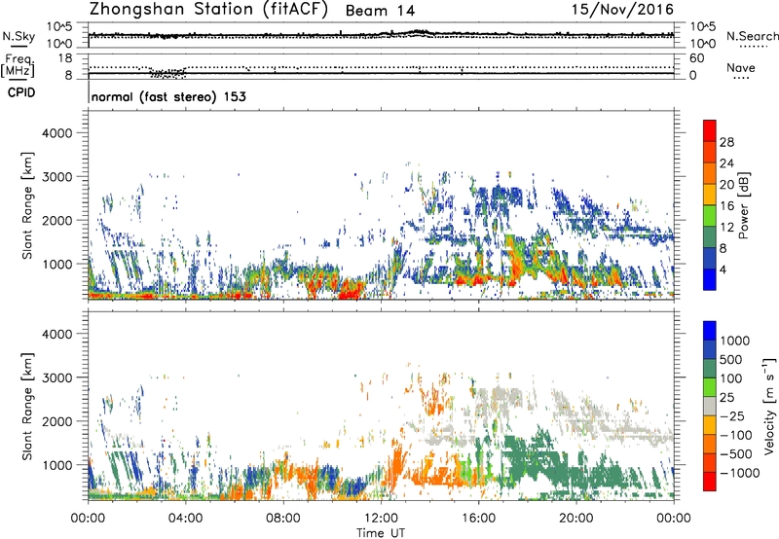779x539 pixels.
Task: Click the grey −25 to 25 Velocity colorbar segment
Action: [710, 406]
